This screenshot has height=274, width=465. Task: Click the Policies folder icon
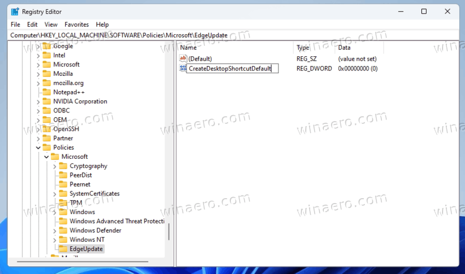(47, 147)
